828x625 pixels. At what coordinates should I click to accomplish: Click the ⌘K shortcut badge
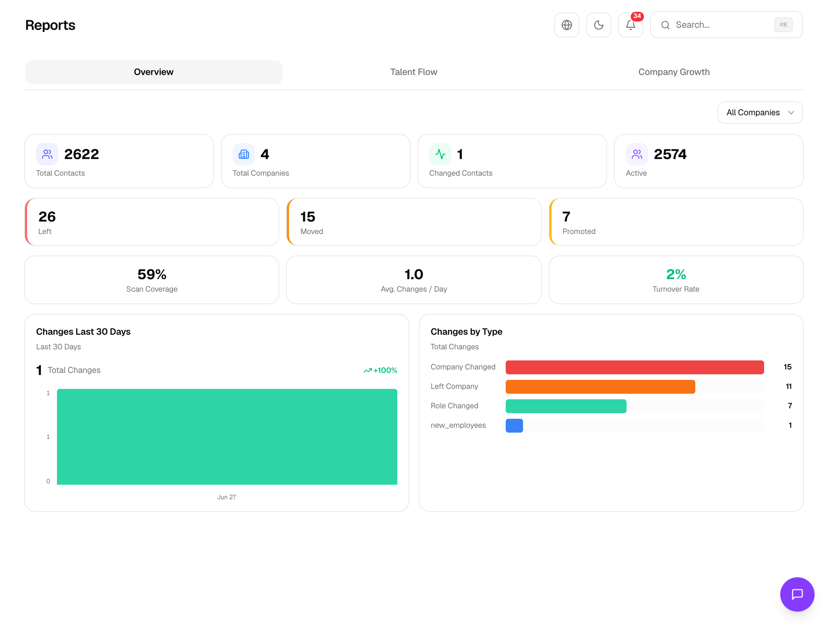click(783, 25)
